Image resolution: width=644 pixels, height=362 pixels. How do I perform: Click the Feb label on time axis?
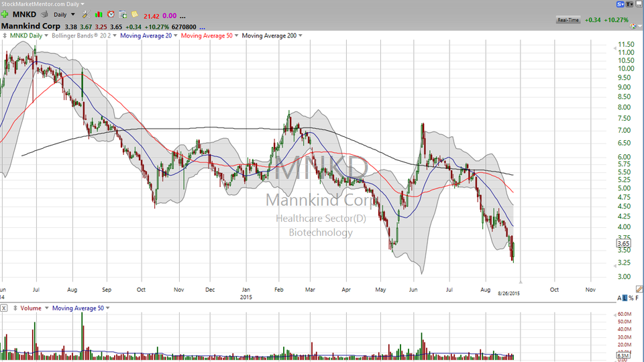tap(279, 290)
